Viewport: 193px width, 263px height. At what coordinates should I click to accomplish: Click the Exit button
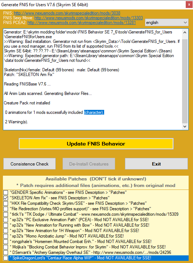coord(156,164)
